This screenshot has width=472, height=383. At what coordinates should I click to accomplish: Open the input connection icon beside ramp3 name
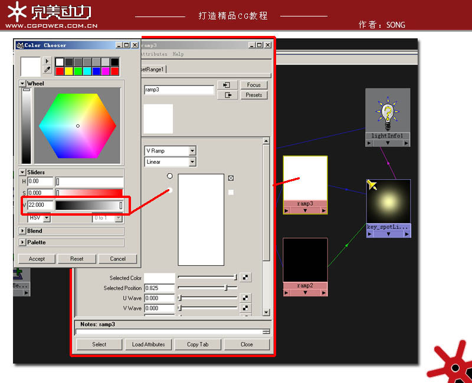click(x=227, y=85)
